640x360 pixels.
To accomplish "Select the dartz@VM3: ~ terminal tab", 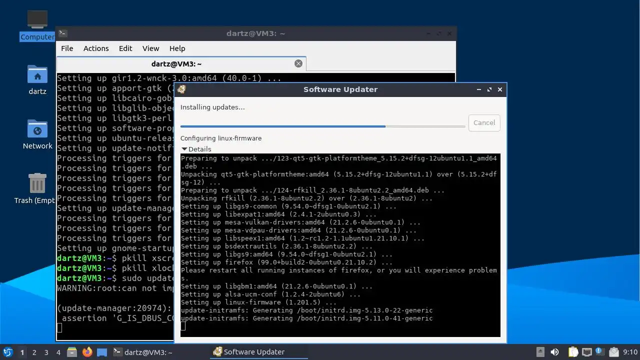I will click(x=181, y=64).
